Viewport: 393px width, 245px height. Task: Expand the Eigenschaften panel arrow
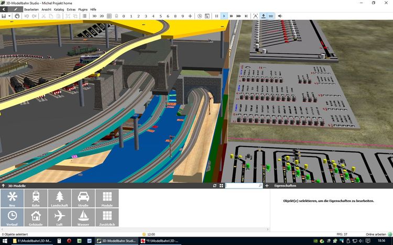(270, 186)
